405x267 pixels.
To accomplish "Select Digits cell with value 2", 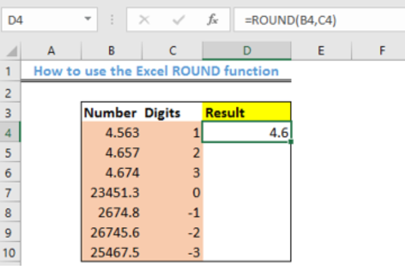I will click(172, 152).
